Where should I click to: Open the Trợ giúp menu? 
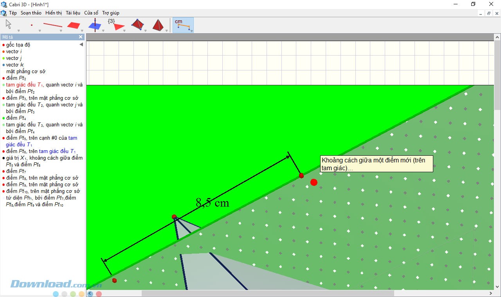pyautogui.click(x=111, y=13)
